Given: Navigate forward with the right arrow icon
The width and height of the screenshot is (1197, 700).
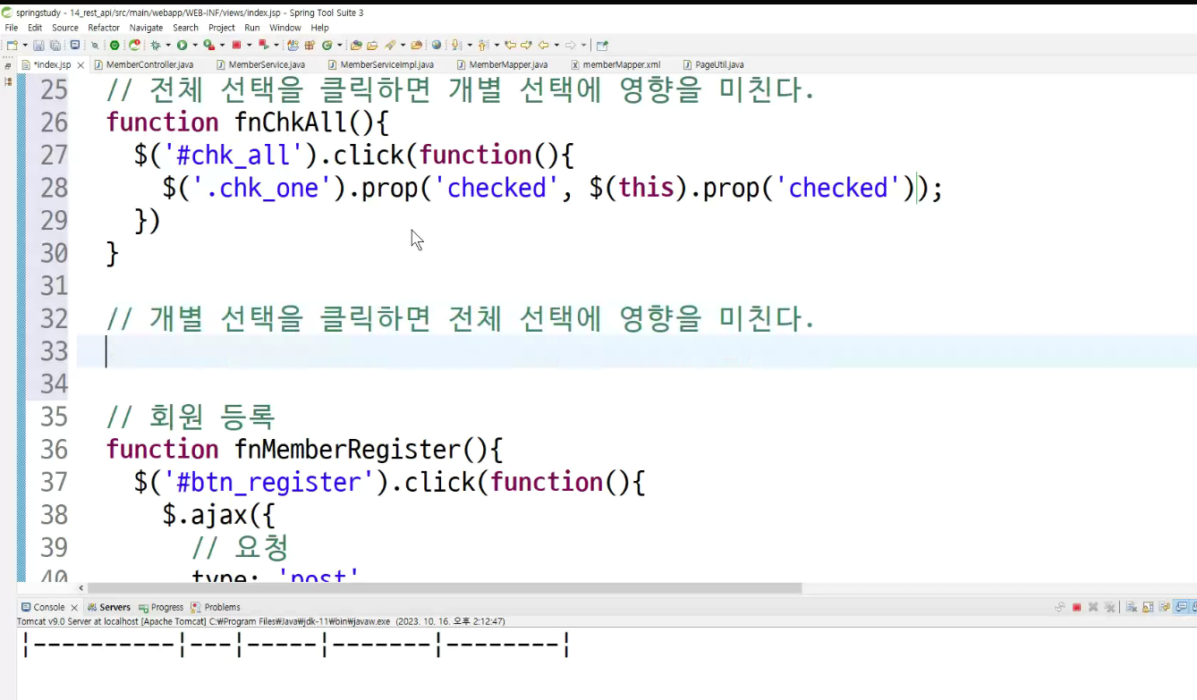Looking at the screenshot, I should 571,45.
